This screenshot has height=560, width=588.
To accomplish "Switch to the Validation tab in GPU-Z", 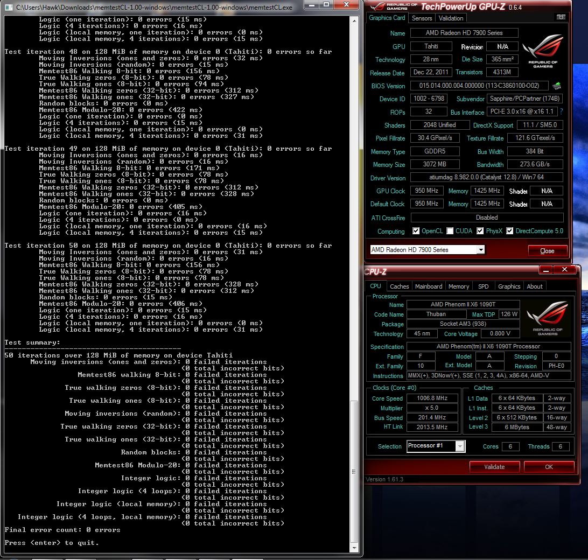I will click(x=451, y=18).
